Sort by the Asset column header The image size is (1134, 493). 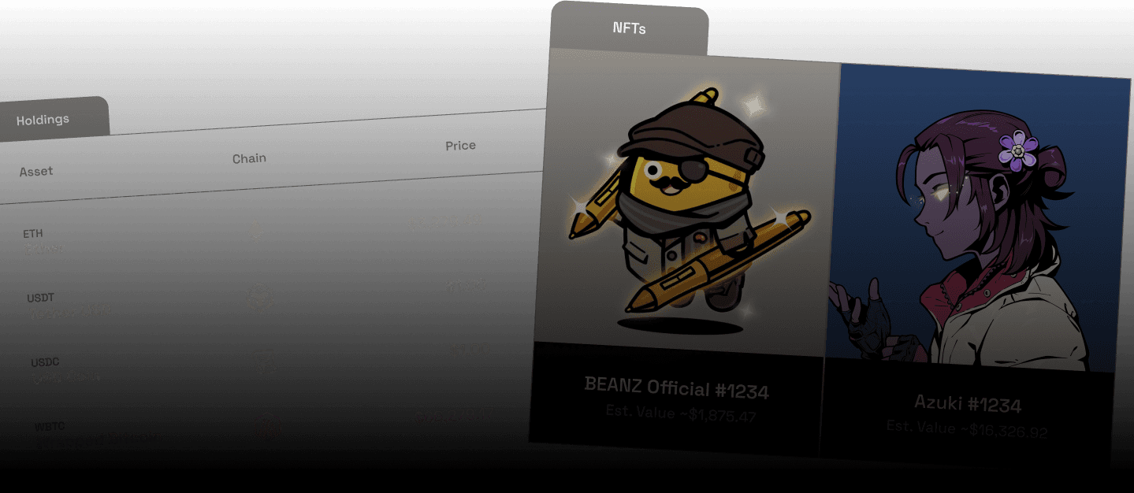(x=36, y=171)
